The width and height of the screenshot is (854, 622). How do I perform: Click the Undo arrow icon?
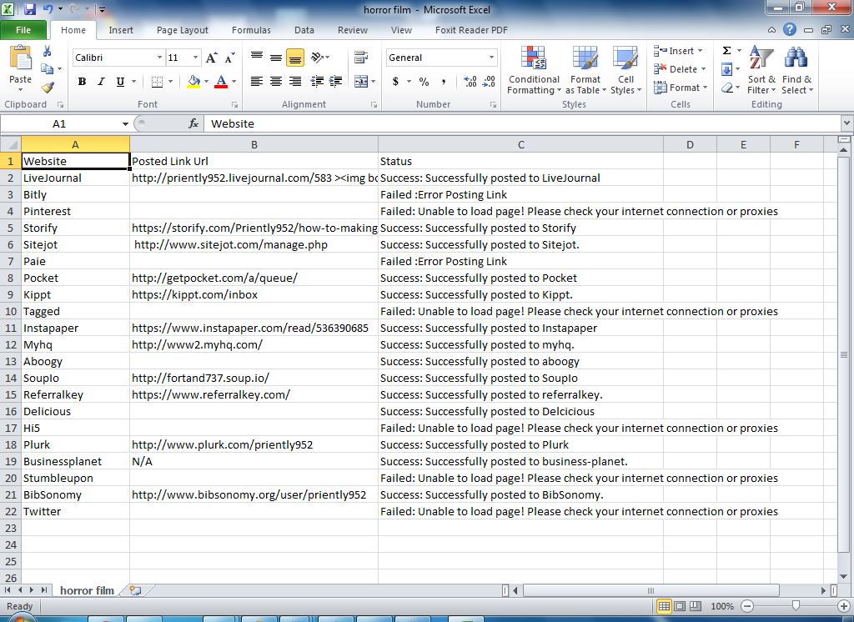pos(48,8)
